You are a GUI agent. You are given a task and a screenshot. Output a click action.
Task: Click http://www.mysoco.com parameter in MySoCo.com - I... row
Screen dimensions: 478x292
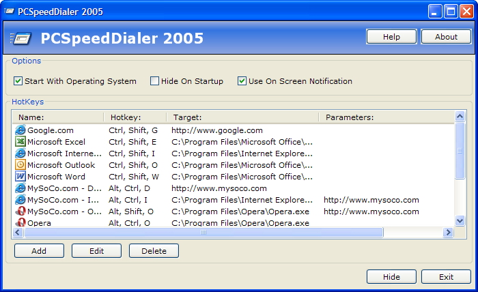click(371, 200)
